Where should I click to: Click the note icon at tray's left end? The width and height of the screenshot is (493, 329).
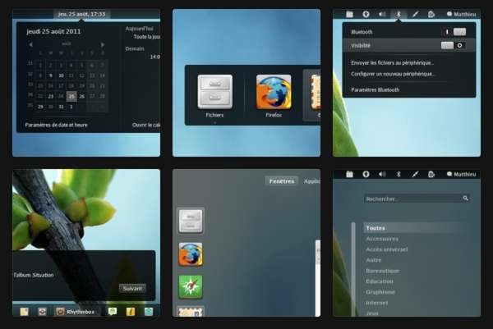tap(24, 312)
